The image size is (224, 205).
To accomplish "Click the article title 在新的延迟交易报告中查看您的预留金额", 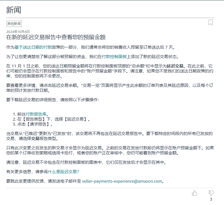I will [x=56, y=37].
